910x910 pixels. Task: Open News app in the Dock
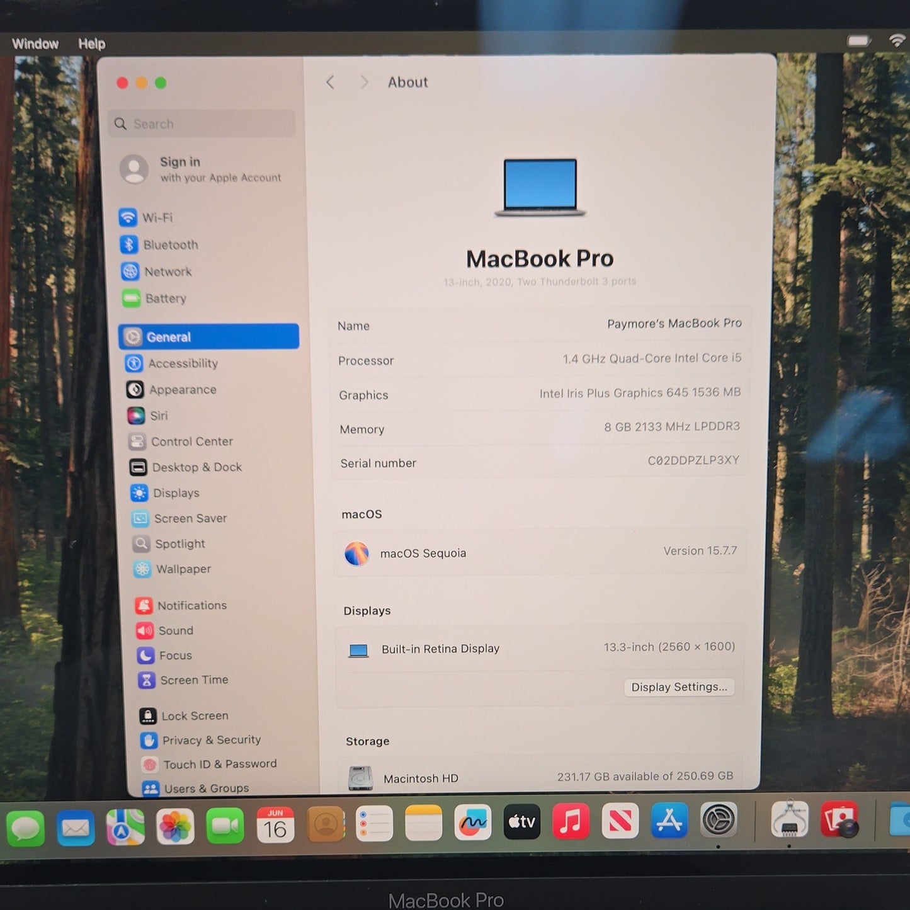coord(620,821)
